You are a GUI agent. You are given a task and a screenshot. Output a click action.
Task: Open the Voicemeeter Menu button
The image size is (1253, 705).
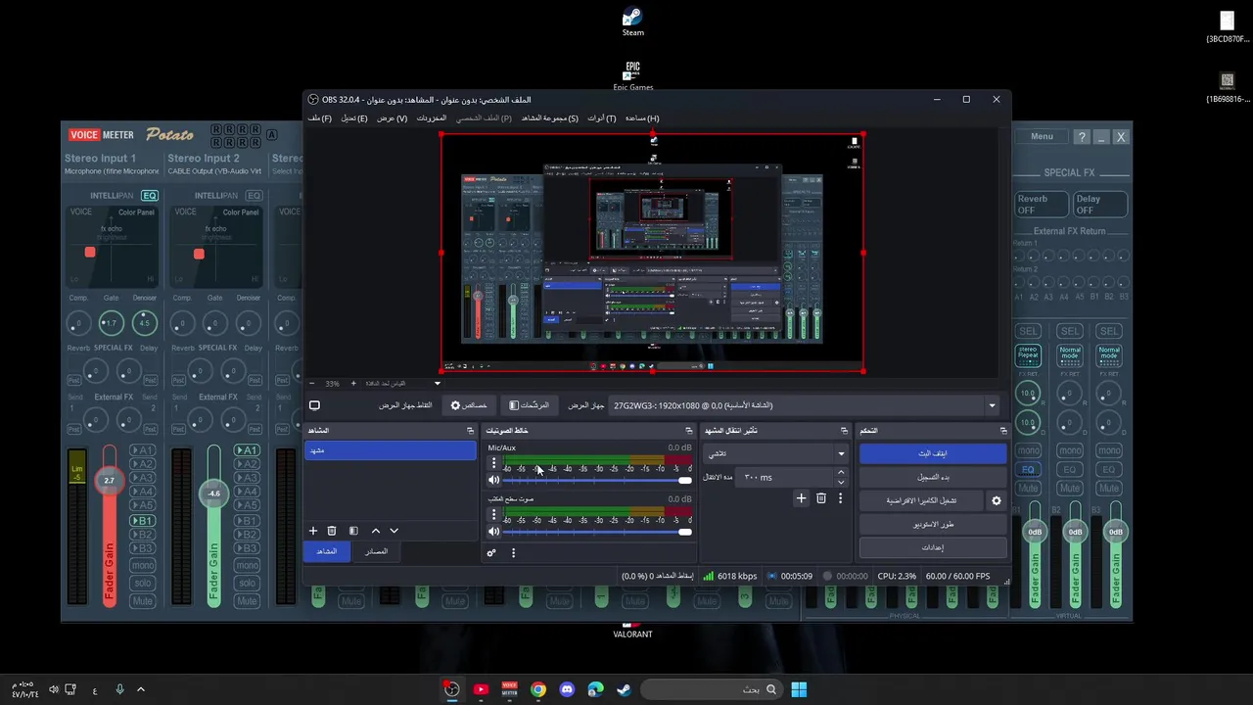1042,137
